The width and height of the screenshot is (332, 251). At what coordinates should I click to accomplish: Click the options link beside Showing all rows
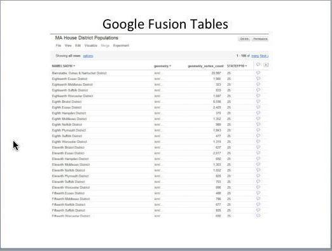88,56
